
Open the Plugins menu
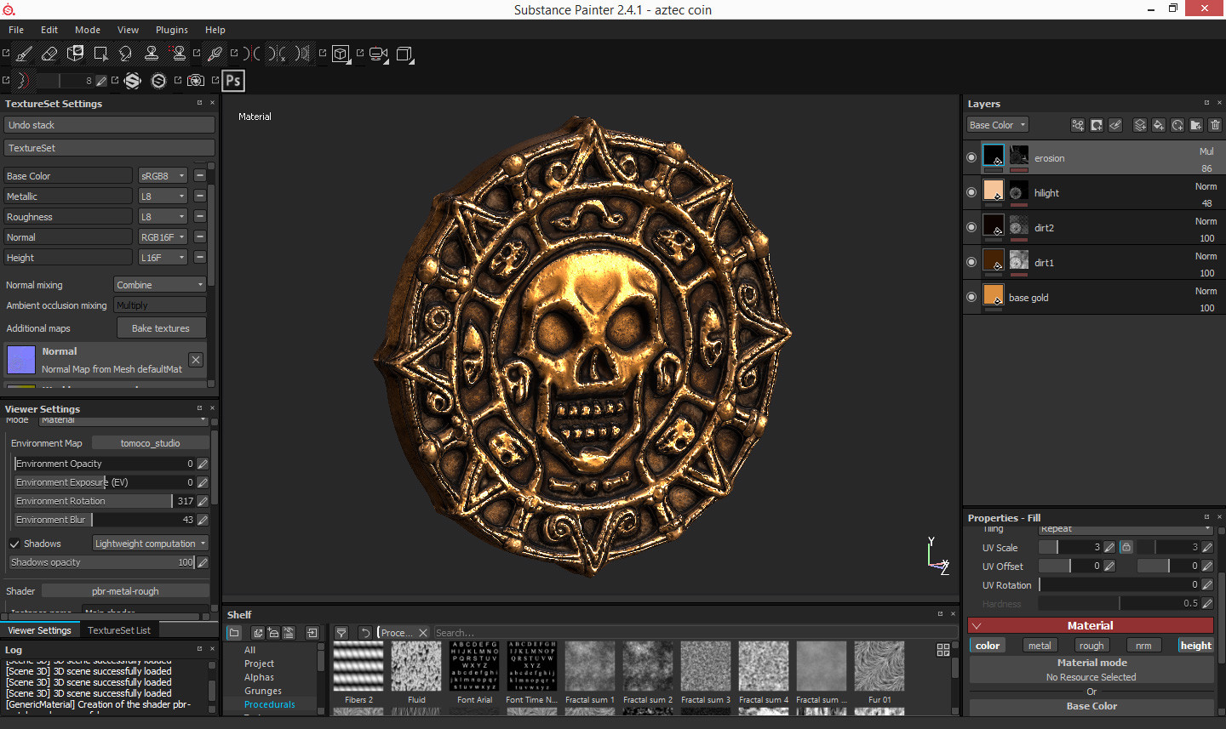[x=172, y=30]
